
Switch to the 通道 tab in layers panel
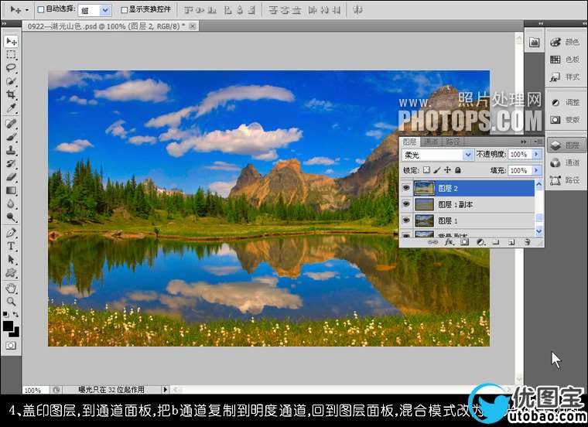tap(432, 142)
